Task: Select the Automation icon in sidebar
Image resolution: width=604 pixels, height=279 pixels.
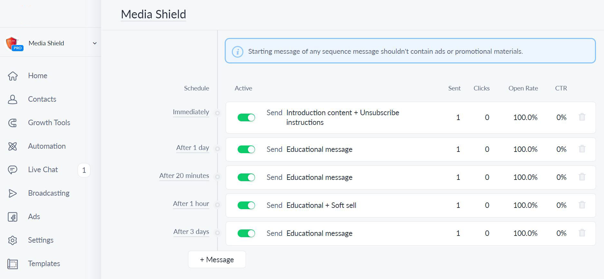Action: point(13,146)
